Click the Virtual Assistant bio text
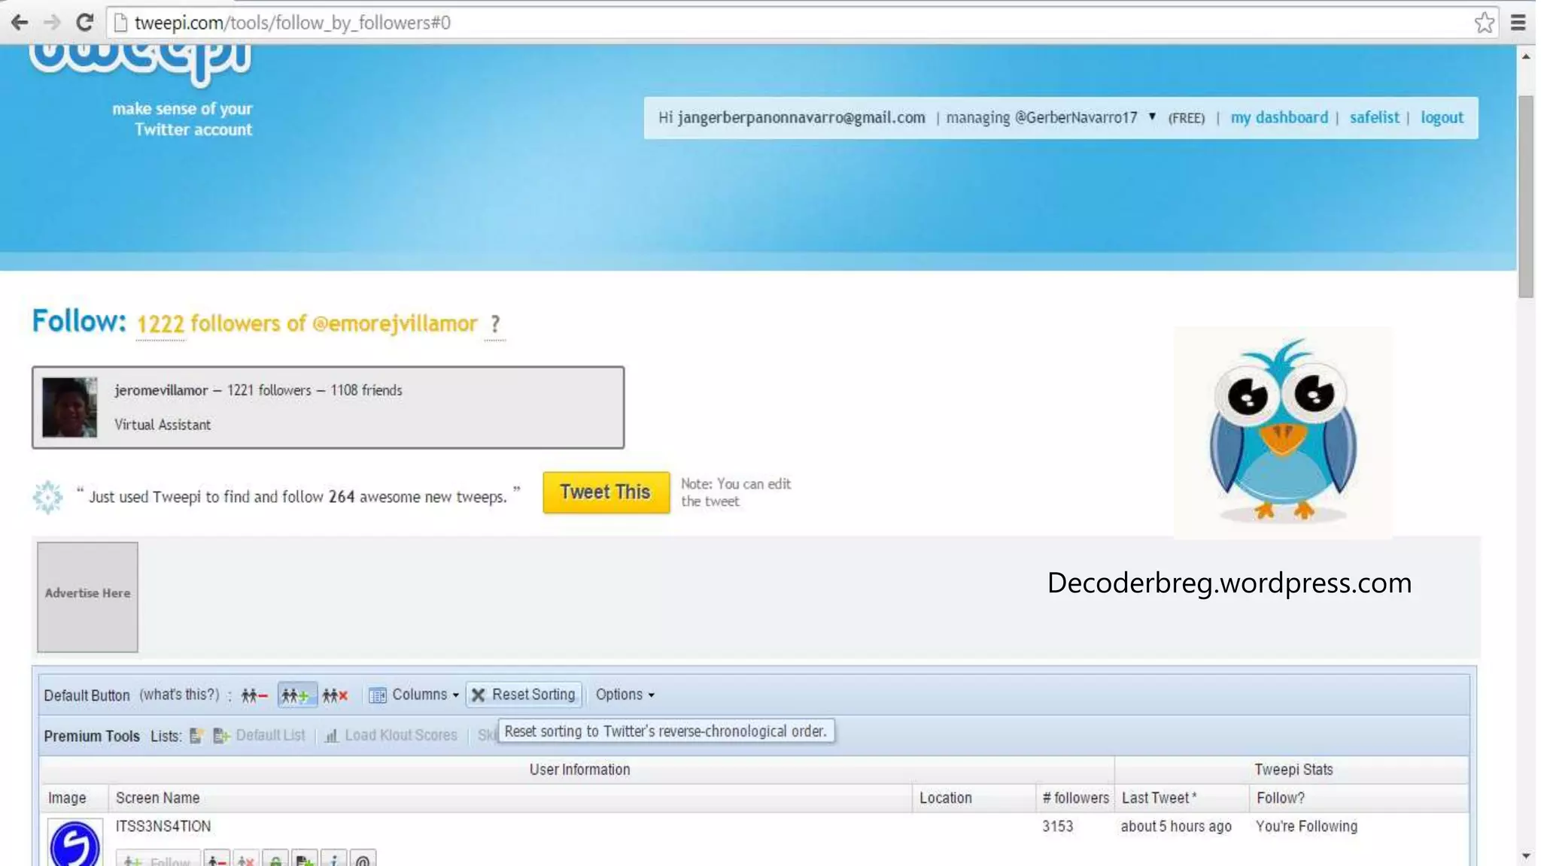This screenshot has width=1541, height=866. [x=163, y=425]
